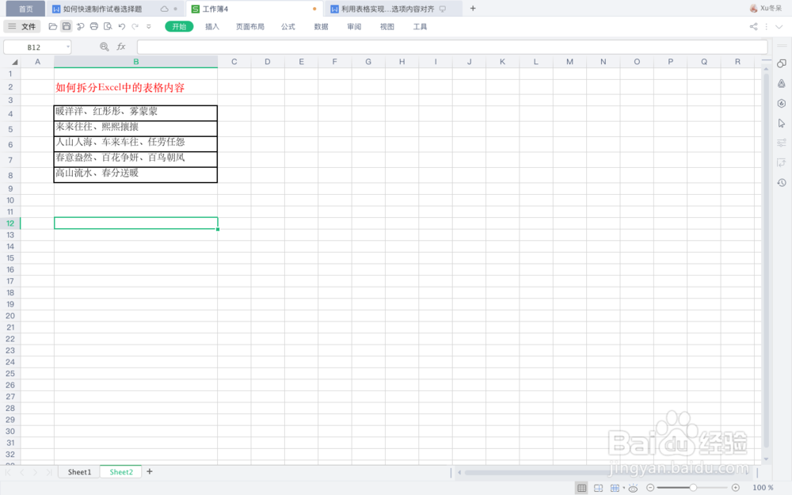Click zoom out minus button
The width and height of the screenshot is (792, 495).
click(650, 487)
